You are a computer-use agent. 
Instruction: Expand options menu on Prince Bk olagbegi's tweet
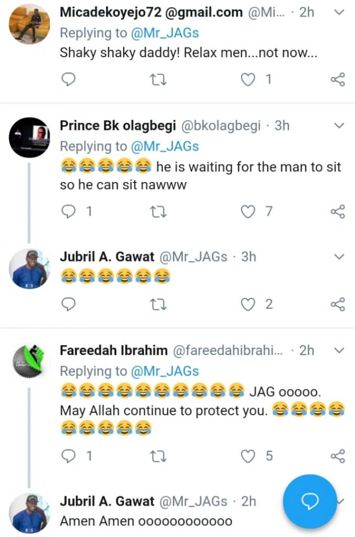[339, 126]
